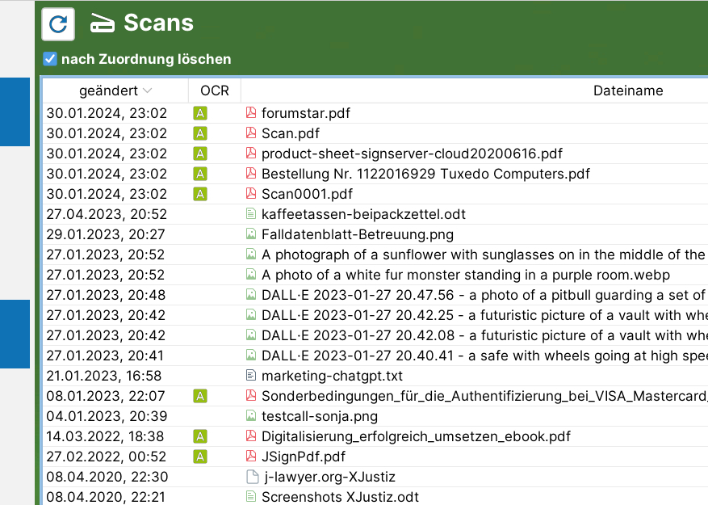Select Bestellung Nr. 1122016929 Tuxedo Computers.pdf

point(425,174)
